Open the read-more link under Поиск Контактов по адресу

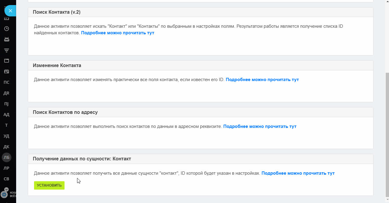[260, 126]
